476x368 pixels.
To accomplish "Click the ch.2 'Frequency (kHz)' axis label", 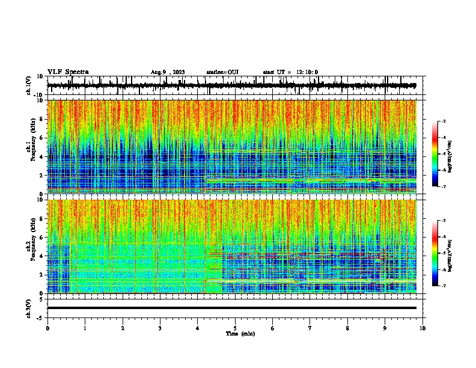I will (x=33, y=239).
